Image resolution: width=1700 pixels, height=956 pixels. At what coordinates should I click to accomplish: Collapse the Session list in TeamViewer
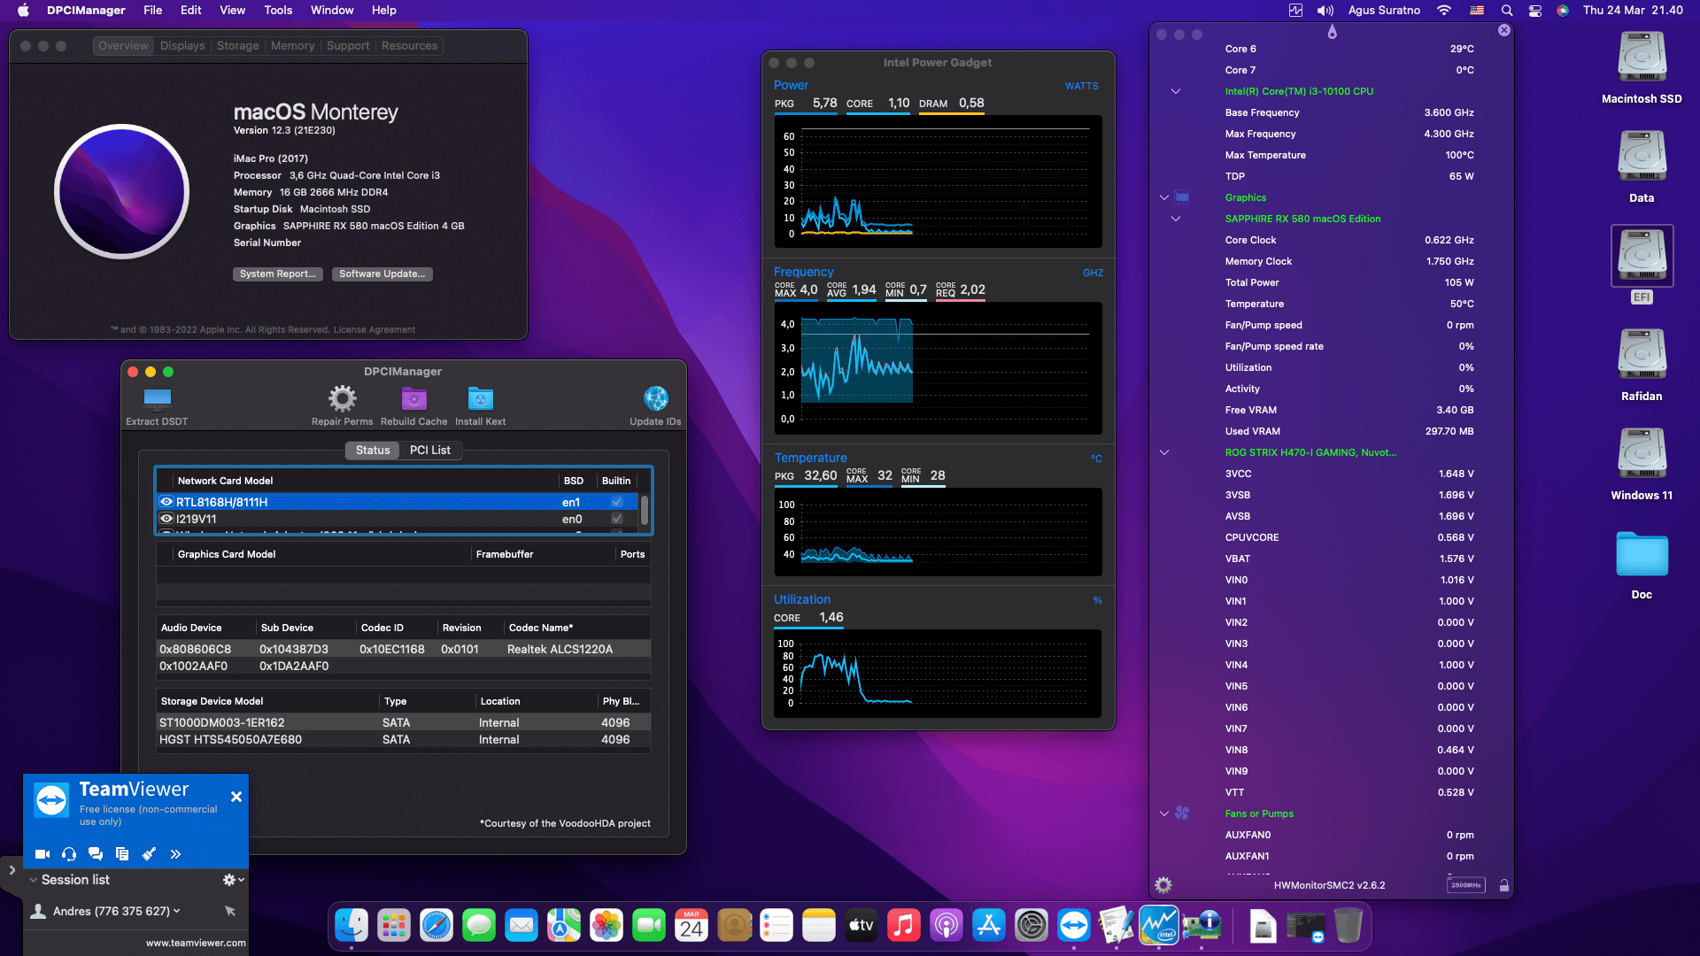point(33,879)
